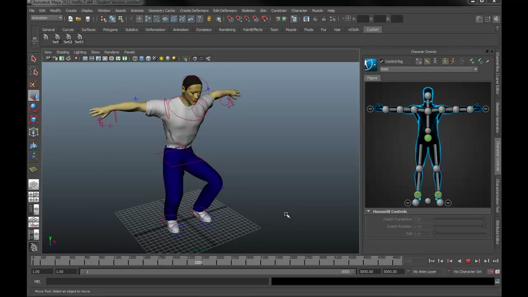Click the save scene icon

pyautogui.click(x=87, y=19)
